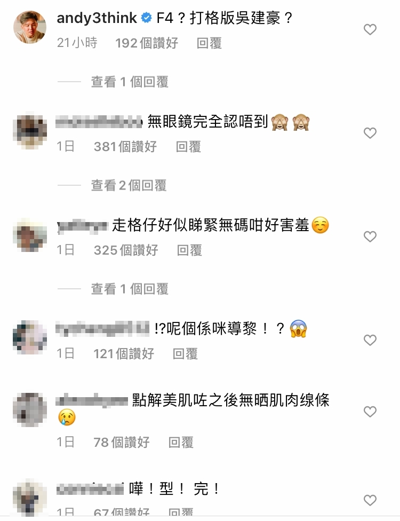
Task: Open the blurred avatar beside the 呢個係咪導黎 comment
Action: pos(30,337)
